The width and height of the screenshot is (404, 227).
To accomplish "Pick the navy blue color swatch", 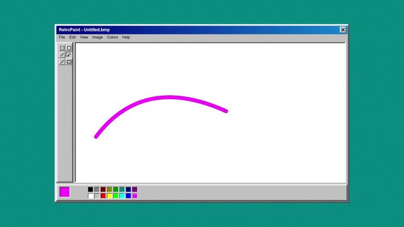I will 129,189.
